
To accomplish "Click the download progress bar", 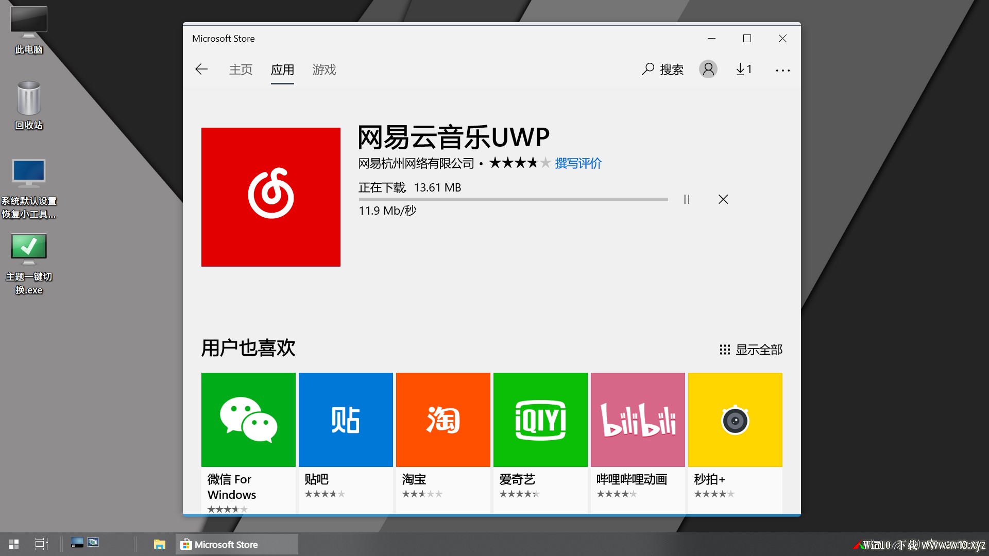I will pyautogui.click(x=513, y=199).
